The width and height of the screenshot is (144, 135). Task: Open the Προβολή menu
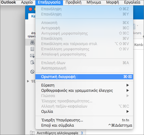click(74, 2)
